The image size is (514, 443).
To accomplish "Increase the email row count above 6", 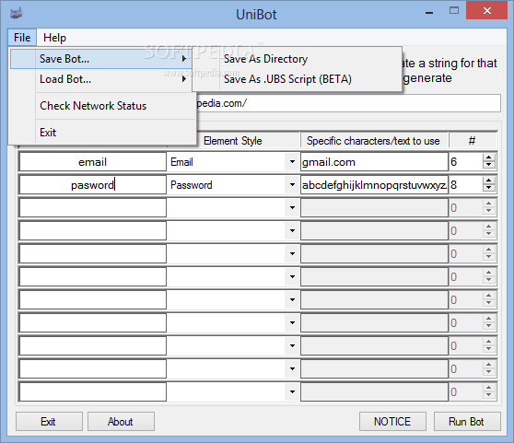I will (x=489, y=157).
